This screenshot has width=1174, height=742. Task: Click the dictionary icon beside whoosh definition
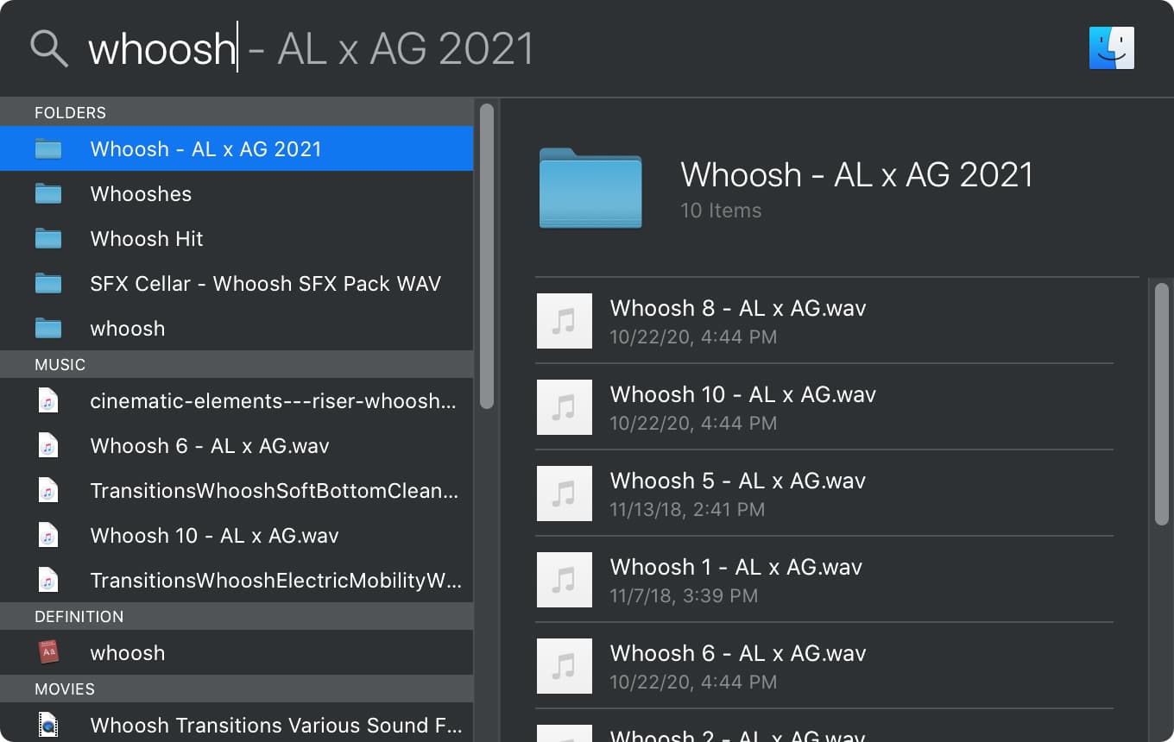48,653
